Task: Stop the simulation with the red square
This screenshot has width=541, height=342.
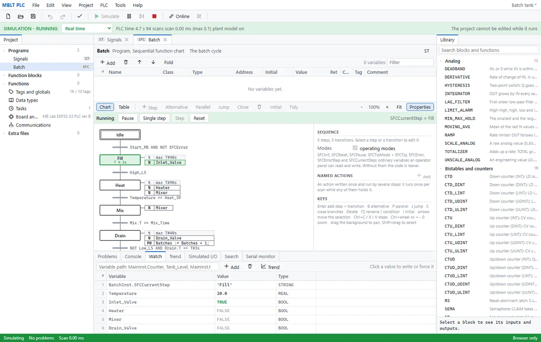Action: (154, 16)
